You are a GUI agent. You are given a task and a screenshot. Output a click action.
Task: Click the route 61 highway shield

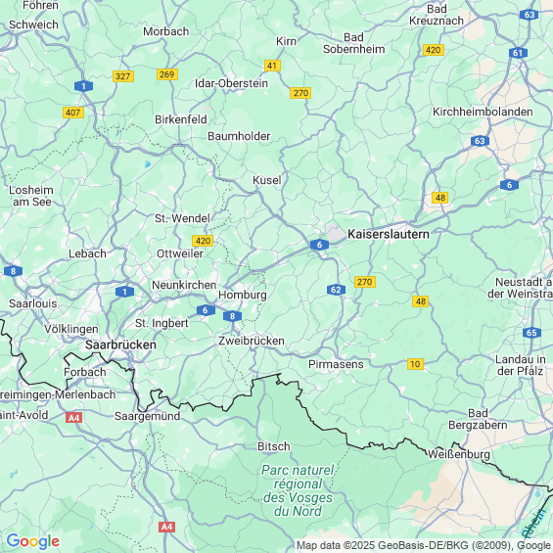point(518,53)
